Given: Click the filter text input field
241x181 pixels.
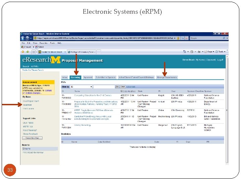Looking at the screenshot, I should pyautogui.click(x=104, y=87).
